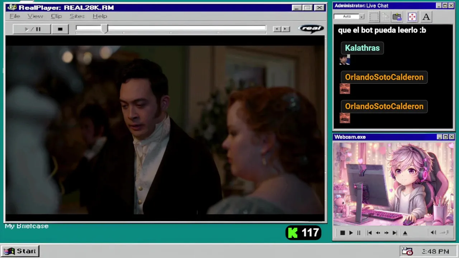Play in the Webcam.exe window
Screen dimensions: 459x258
coord(351,233)
